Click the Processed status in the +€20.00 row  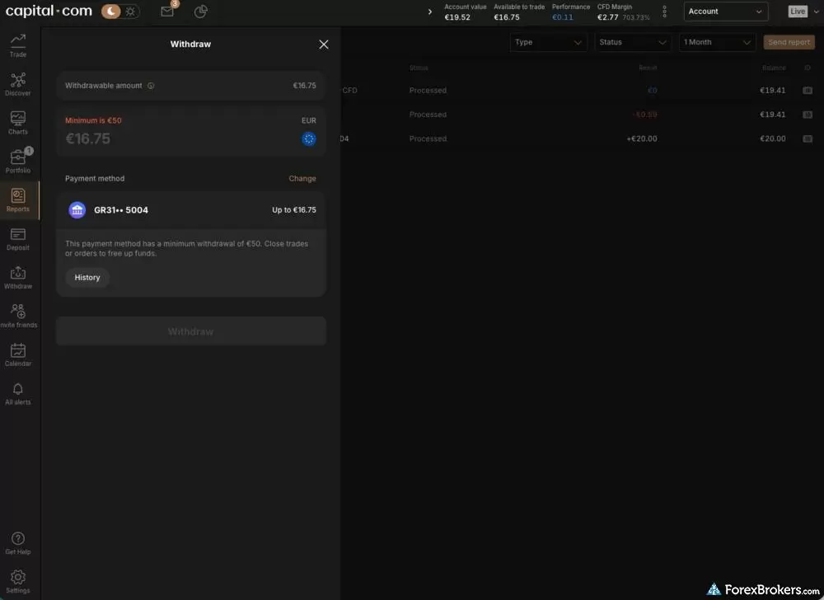tap(428, 138)
